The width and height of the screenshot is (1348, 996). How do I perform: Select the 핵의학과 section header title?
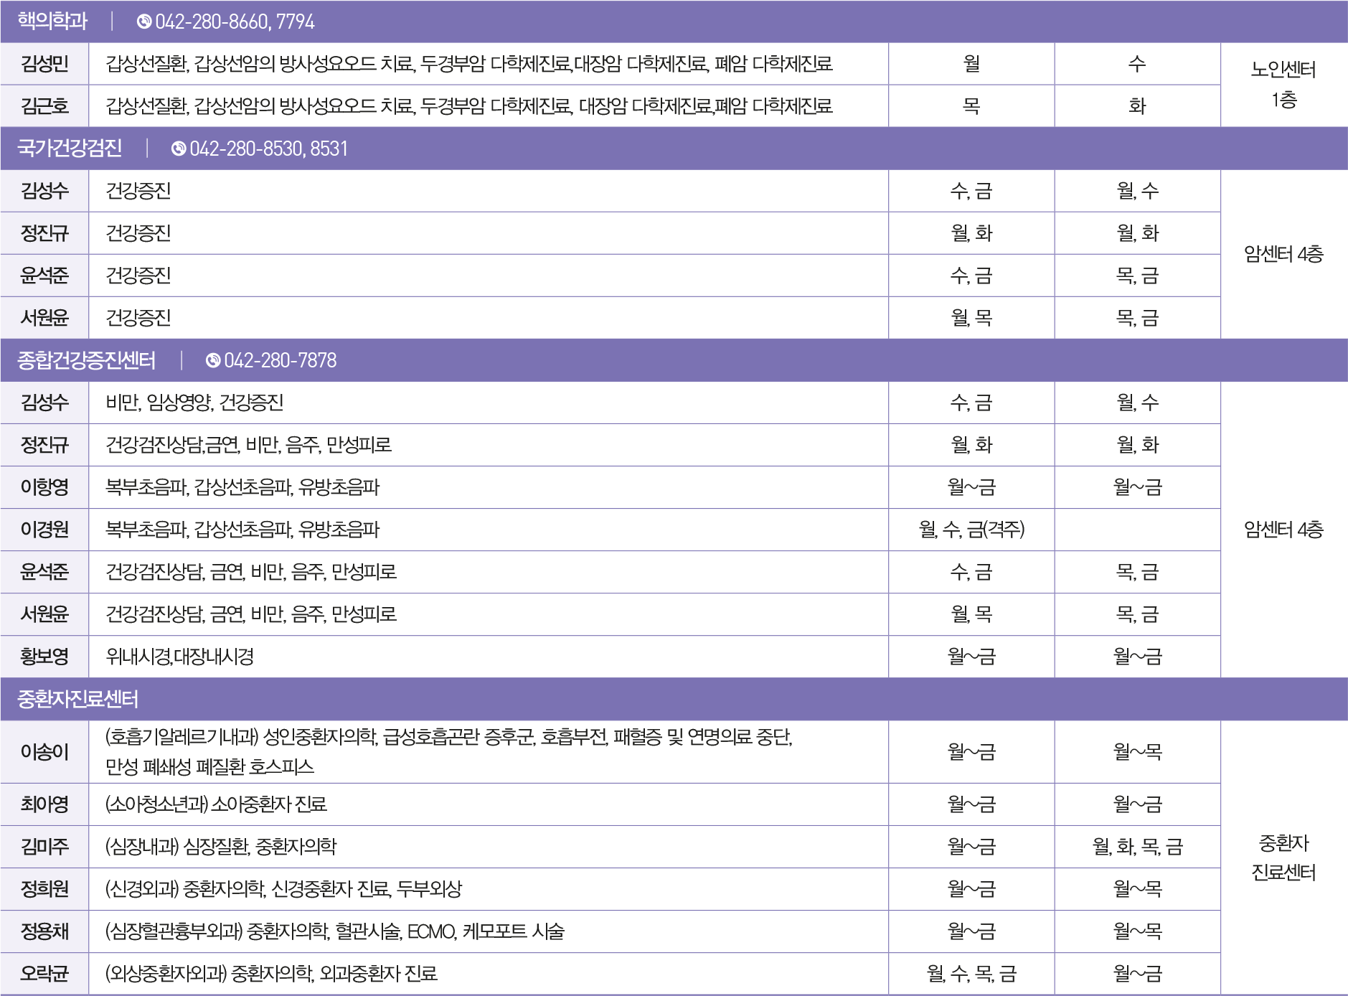[52, 22]
